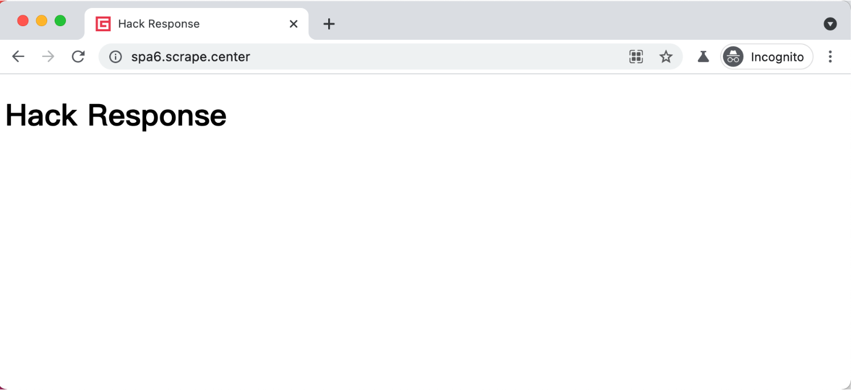Image resolution: width=852 pixels, height=390 pixels.
Task: Click the Hack Response page heading
Action: pos(116,115)
